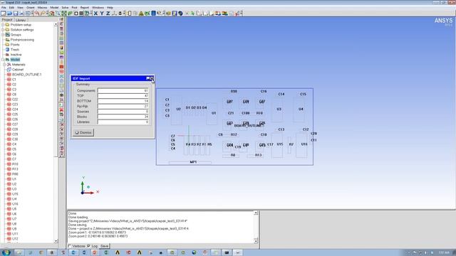456x256 pixels.
Task: Click the undo toolbar icon
Action: [36, 14]
